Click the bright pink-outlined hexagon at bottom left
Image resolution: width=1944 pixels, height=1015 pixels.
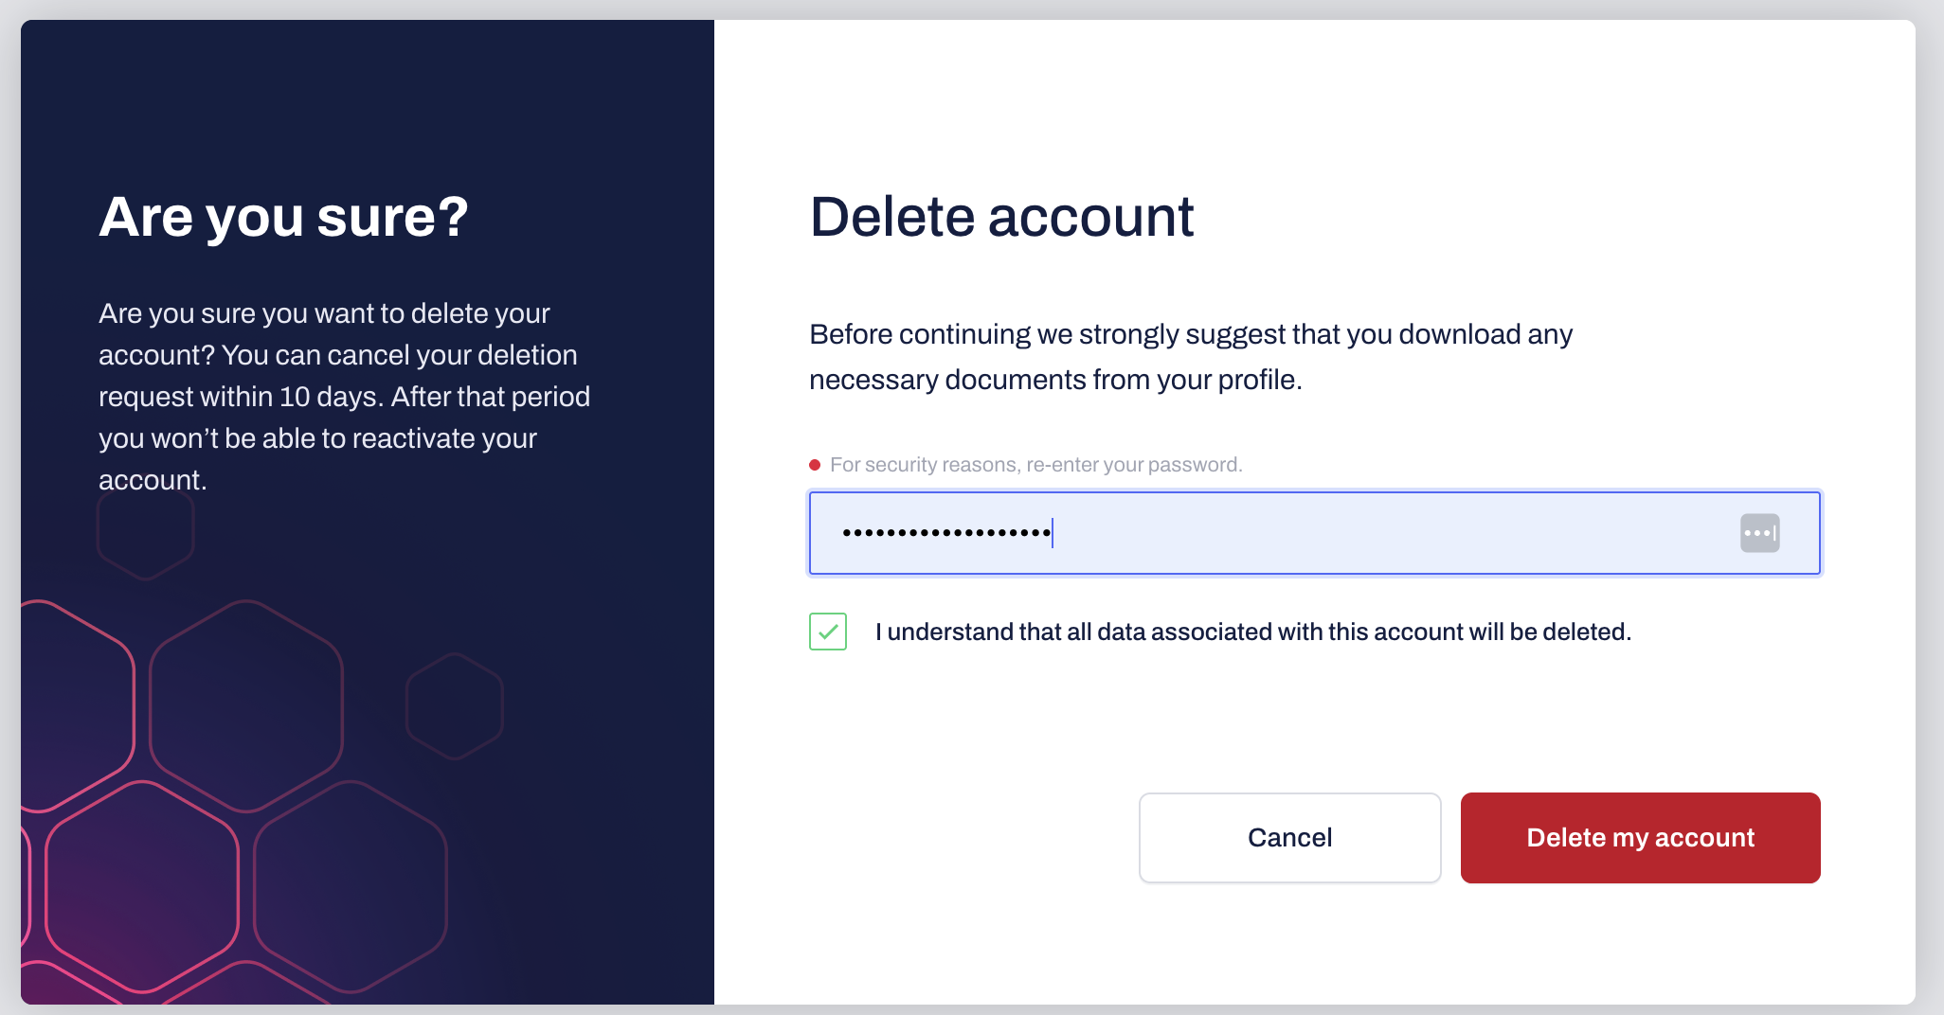(x=142, y=886)
